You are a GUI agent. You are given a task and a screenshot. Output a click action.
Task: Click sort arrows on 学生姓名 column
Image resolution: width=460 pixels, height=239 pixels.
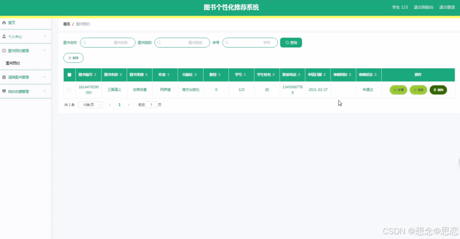(x=274, y=75)
